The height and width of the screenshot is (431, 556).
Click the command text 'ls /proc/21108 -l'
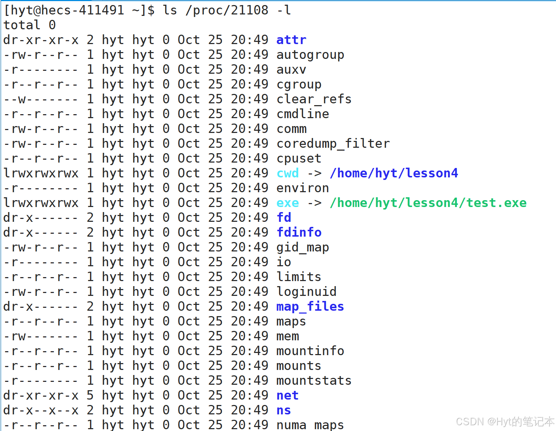pyautogui.click(x=227, y=10)
